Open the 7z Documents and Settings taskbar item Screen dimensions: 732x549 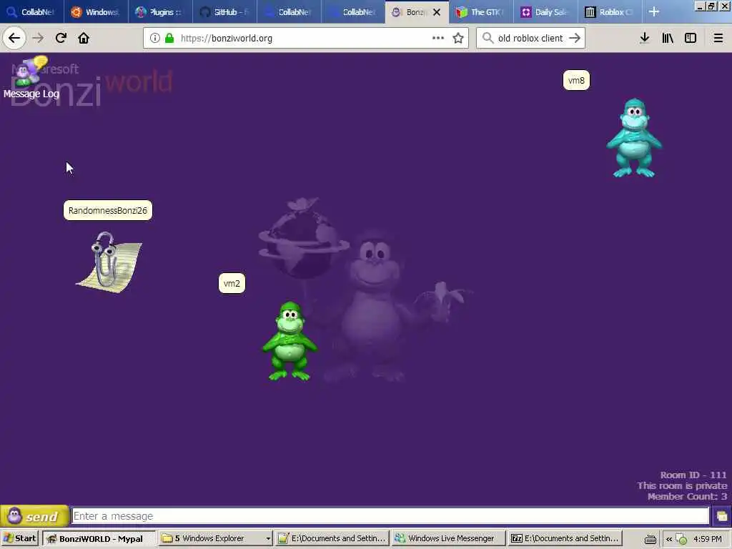pyautogui.click(x=565, y=538)
